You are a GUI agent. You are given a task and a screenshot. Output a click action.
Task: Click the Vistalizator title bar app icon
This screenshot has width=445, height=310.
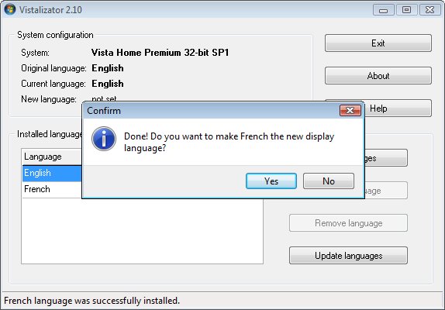coord(9,9)
